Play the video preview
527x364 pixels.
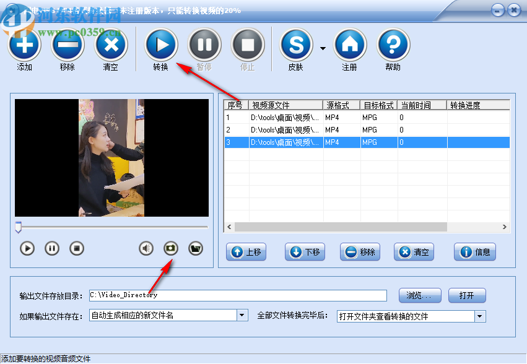(27, 248)
